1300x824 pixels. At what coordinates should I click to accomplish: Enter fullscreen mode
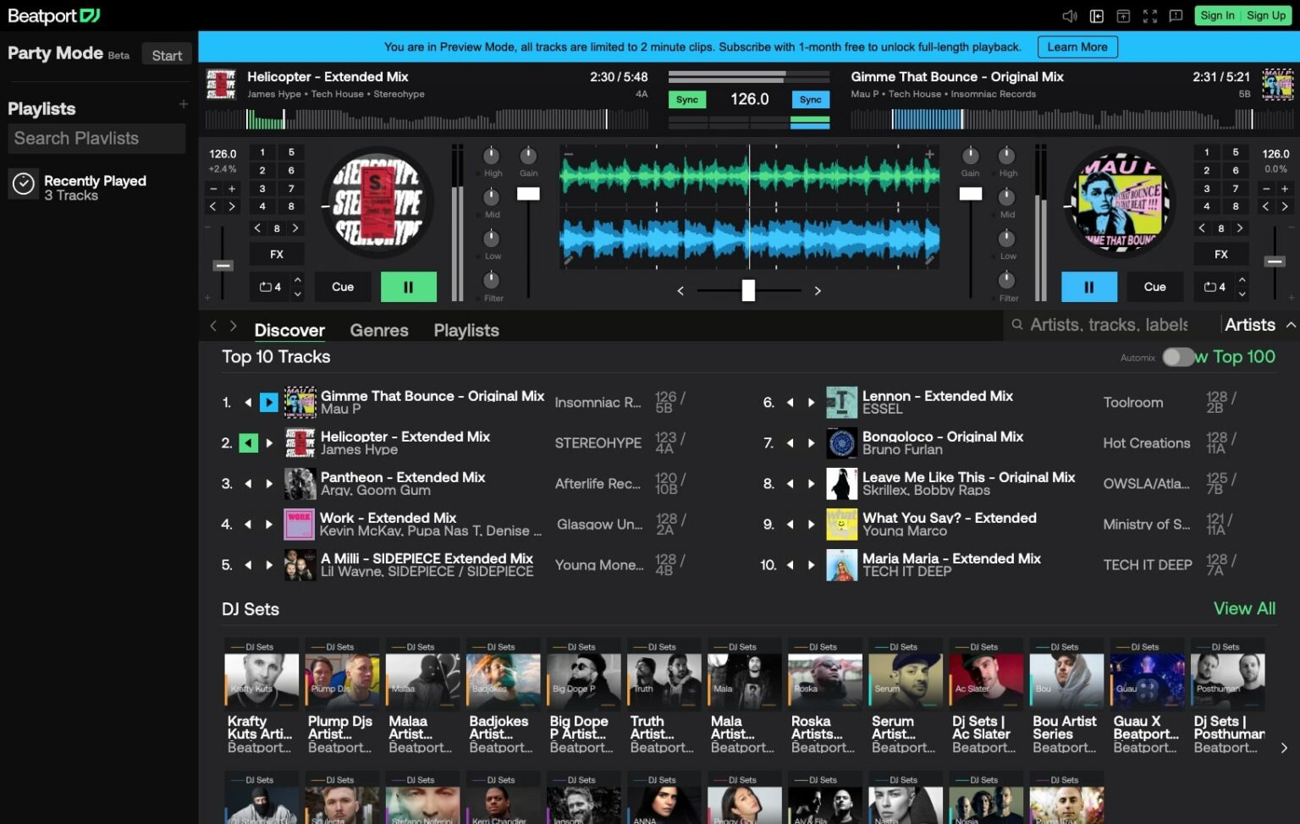click(x=1149, y=15)
